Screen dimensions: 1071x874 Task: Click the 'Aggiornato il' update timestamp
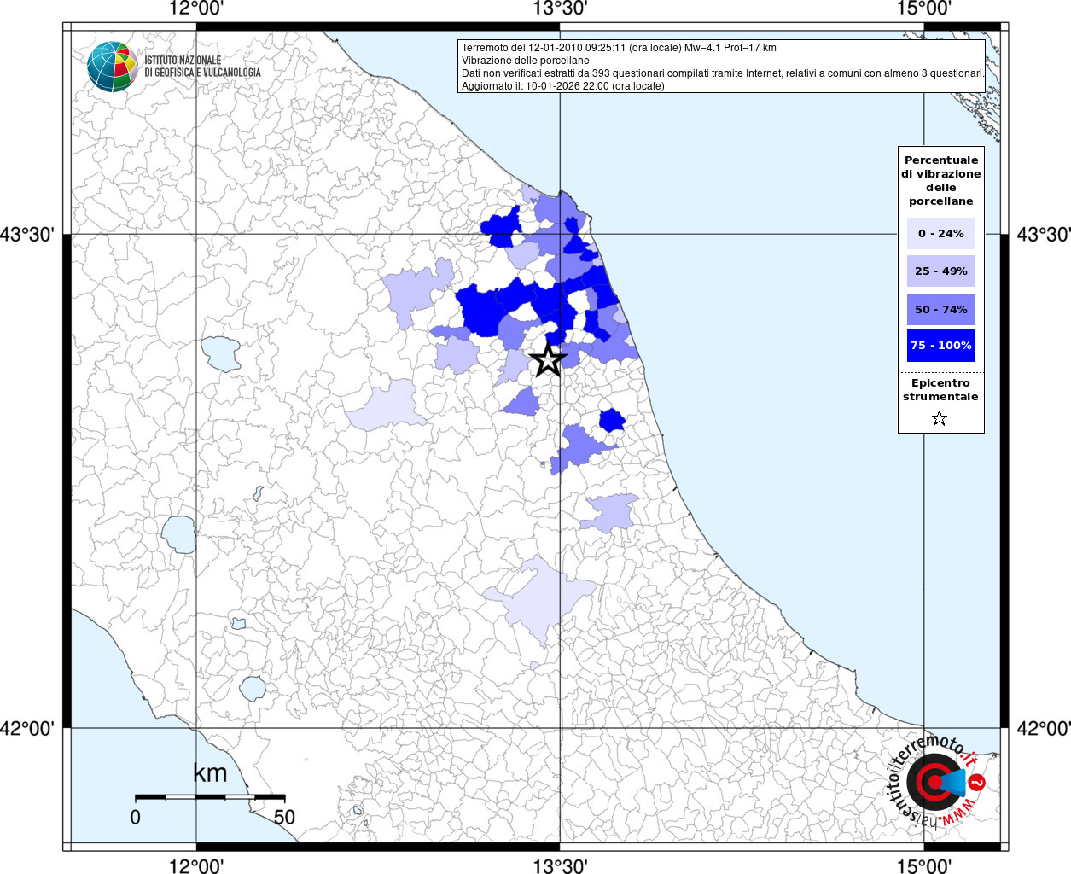click(562, 86)
